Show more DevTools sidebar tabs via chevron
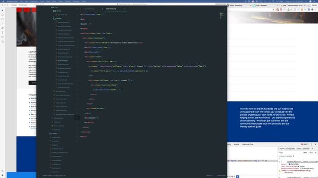The image size is (318, 178). (313, 148)
